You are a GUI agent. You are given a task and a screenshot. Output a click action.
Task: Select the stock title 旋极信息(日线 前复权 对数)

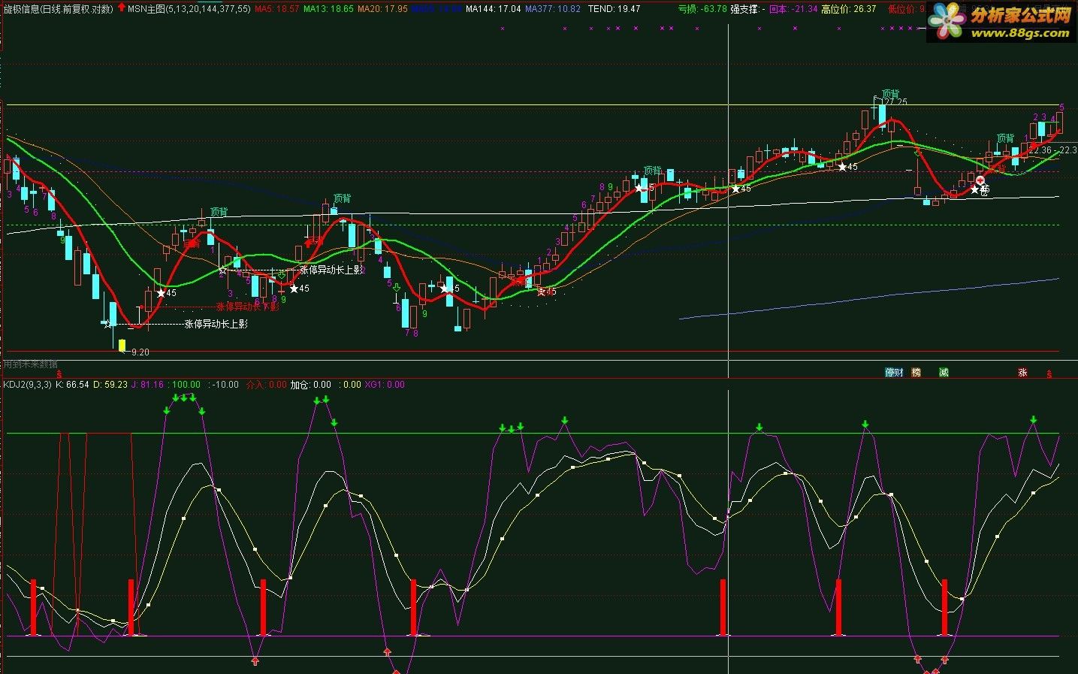coord(58,9)
